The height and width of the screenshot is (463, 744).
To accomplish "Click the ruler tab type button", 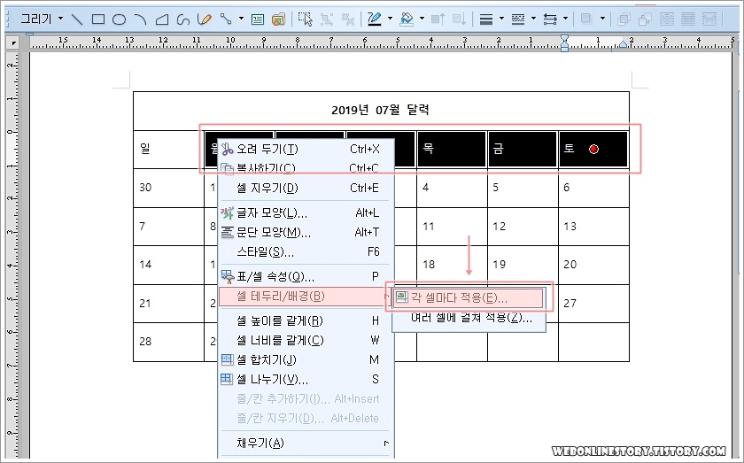I will pyautogui.click(x=13, y=42).
